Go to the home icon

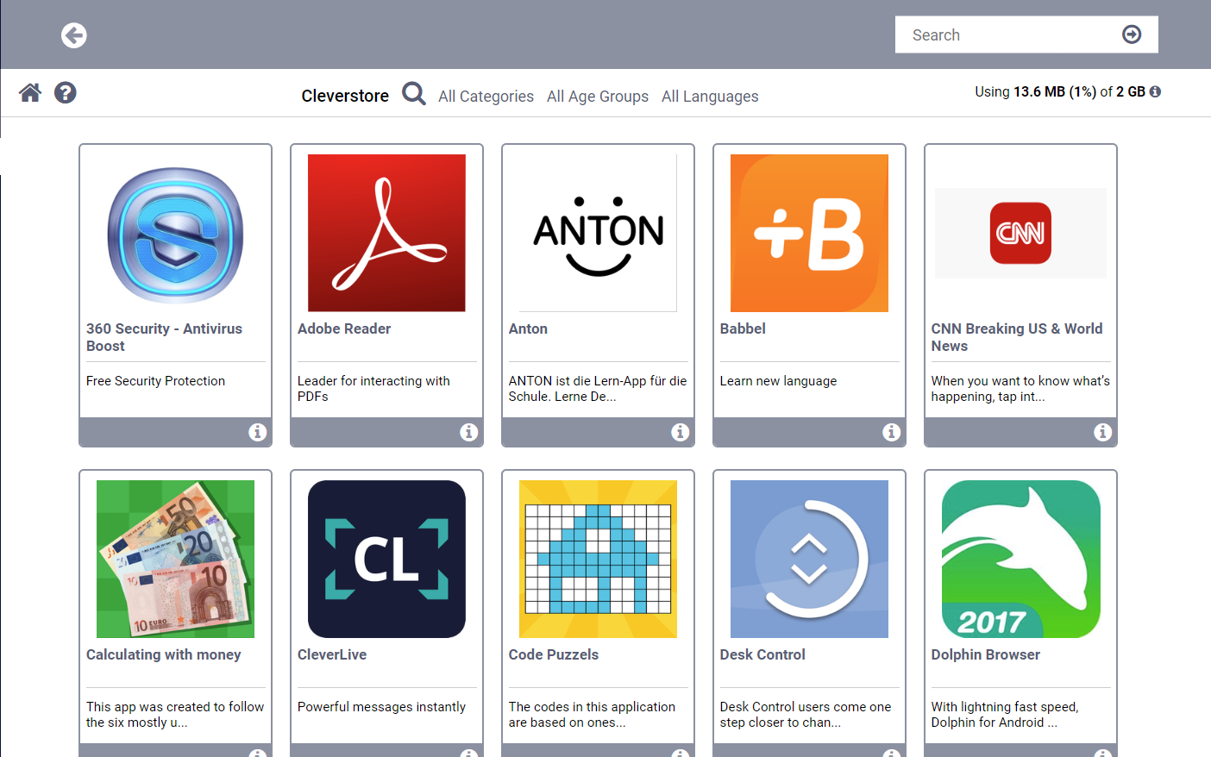[30, 92]
